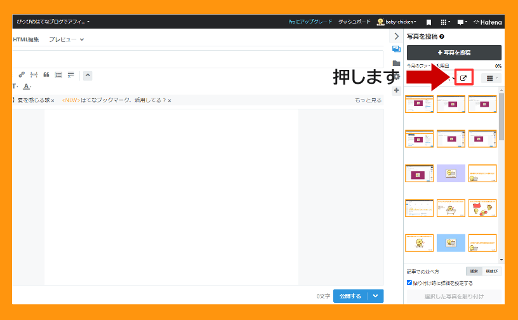Select the 通常 layout option

coord(474,271)
